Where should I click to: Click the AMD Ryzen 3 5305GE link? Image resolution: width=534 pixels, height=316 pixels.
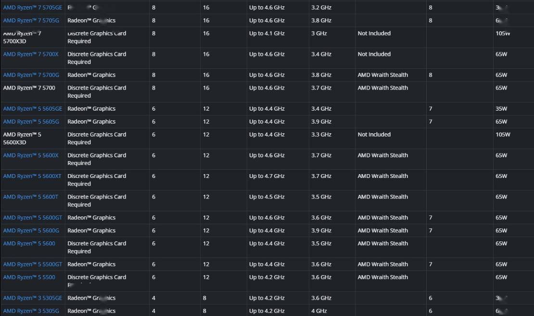click(32, 298)
